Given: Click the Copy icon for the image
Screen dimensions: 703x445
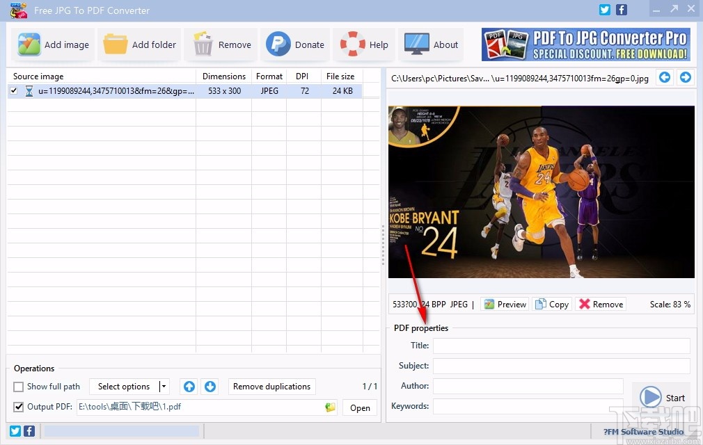Looking at the screenshot, I should pos(542,304).
